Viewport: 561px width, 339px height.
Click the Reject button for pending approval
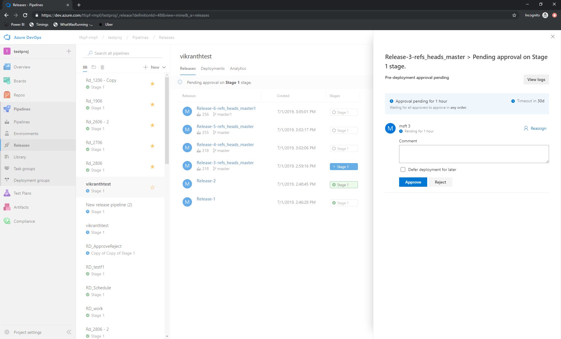point(440,181)
